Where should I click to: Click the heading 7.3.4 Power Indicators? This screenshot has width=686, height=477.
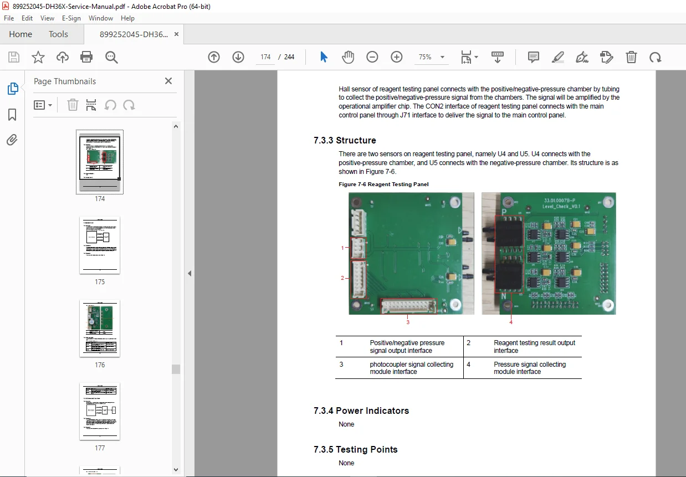tap(361, 411)
